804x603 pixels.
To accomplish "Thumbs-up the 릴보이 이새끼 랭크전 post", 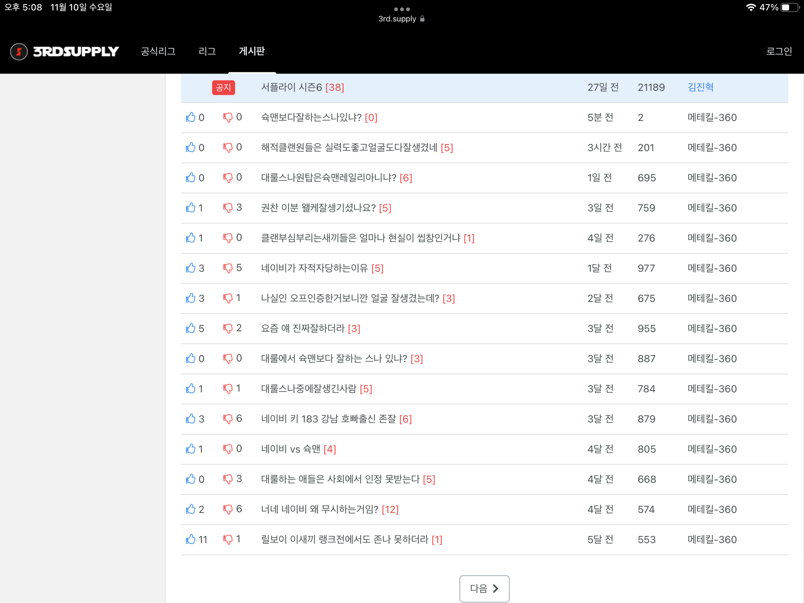I will [191, 539].
